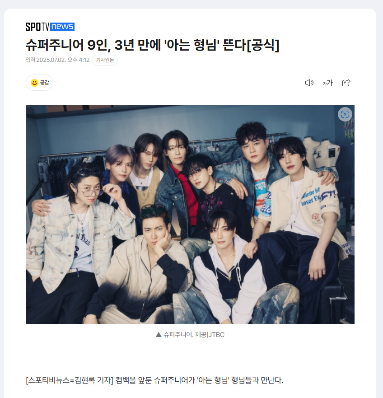Open the 기사원문 original article link
The width and height of the screenshot is (383, 398).
pyautogui.click(x=105, y=60)
